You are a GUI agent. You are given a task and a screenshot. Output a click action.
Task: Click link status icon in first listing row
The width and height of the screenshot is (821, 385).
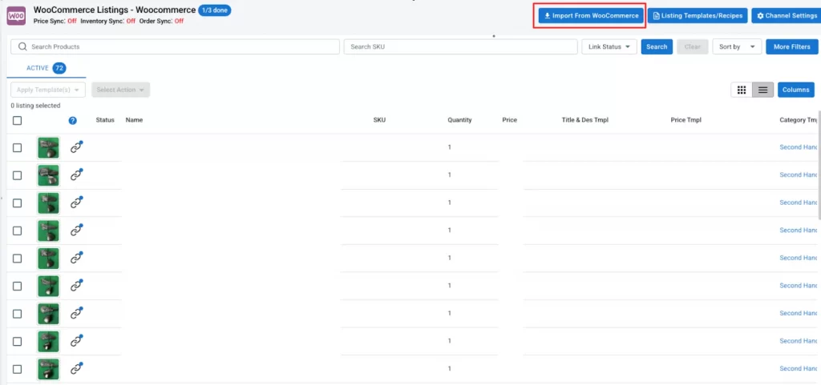click(77, 147)
